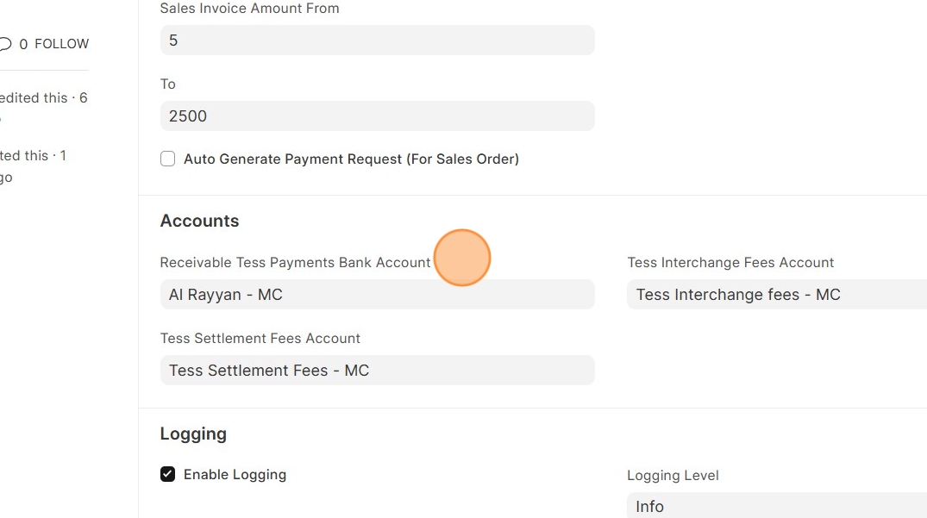The width and height of the screenshot is (927, 518).
Task: Enable Auto Generate Payment Request checkbox
Action: click(x=168, y=159)
